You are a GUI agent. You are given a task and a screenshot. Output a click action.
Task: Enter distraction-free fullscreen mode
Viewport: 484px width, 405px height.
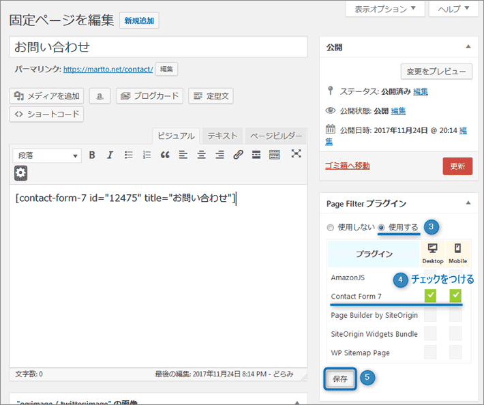click(296, 154)
